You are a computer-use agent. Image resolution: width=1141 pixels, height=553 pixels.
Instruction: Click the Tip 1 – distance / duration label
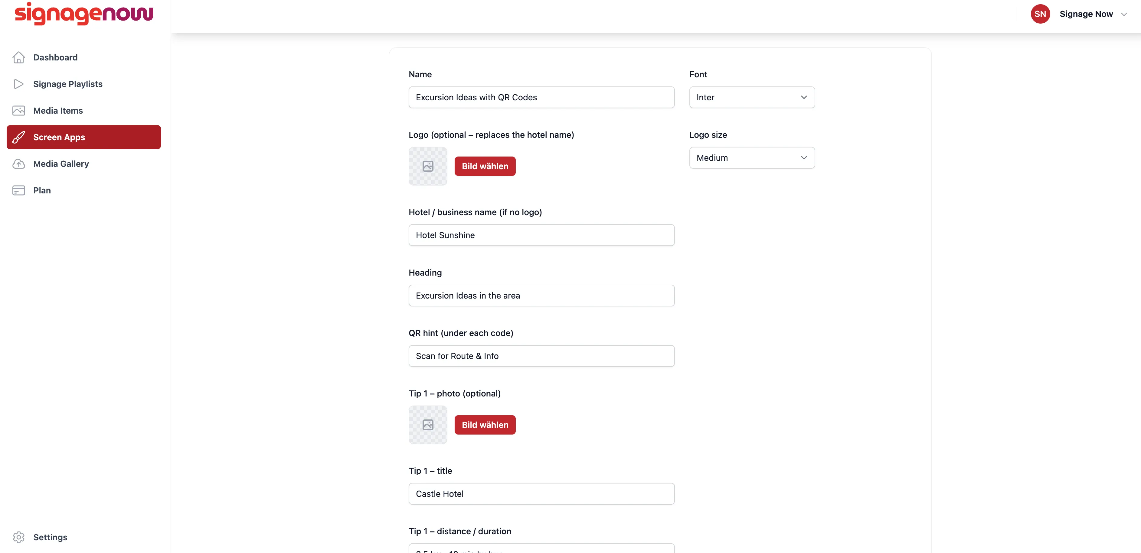460,531
